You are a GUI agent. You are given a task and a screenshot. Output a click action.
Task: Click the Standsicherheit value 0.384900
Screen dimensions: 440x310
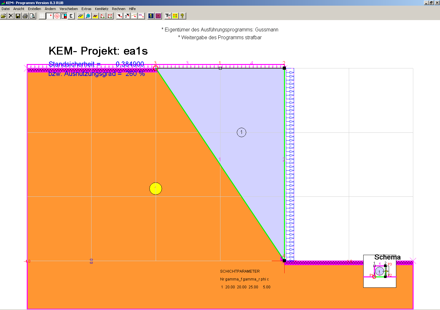click(130, 64)
